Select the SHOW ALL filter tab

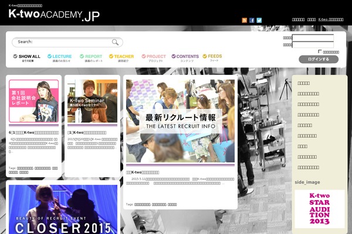pos(27,58)
